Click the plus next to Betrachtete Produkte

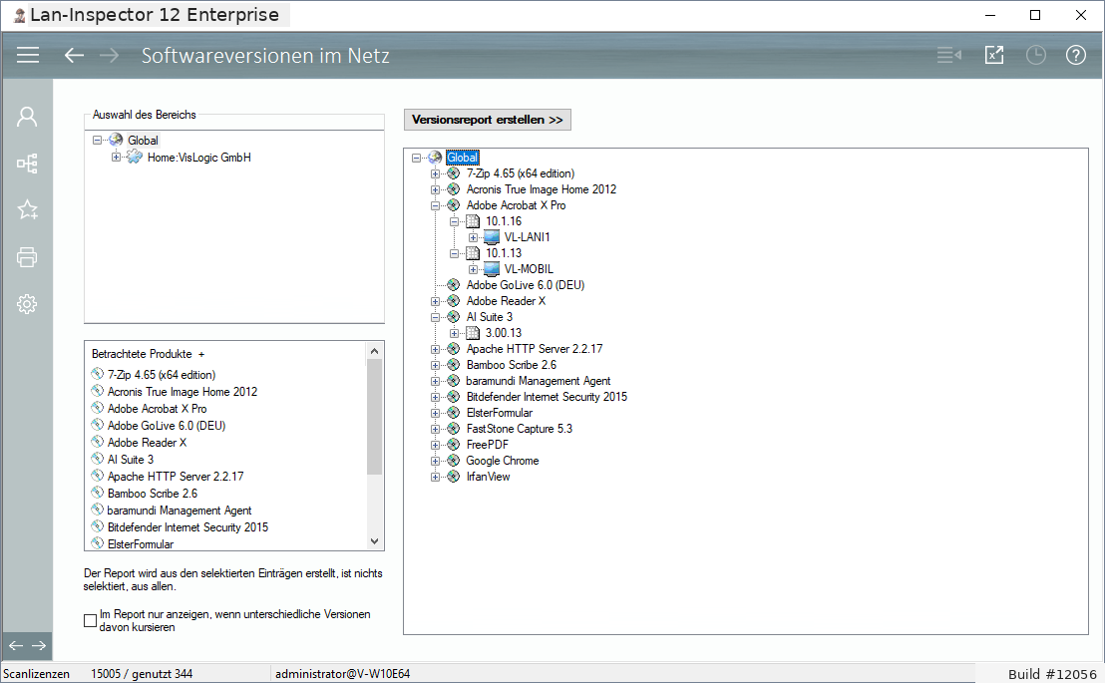(200, 355)
